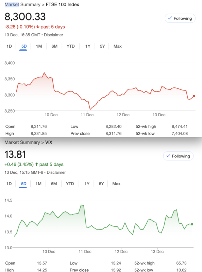Click the check icon in VIX Following button
Viewport: 202px width, 272px height.
point(168,156)
